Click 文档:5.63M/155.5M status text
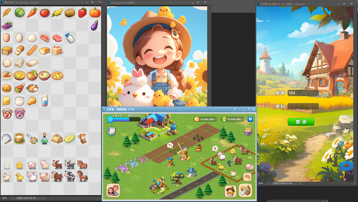The image size is (358, 202). tap(26, 198)
